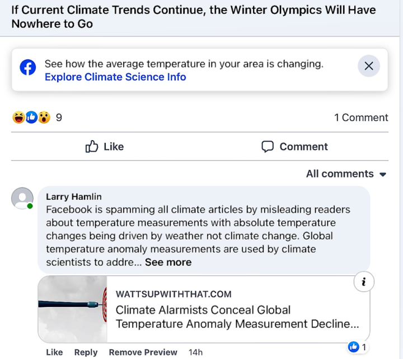This screenshot has width=403, height=359.
Task: Open Larry Hamlin's profile name link
Action: point(74,197)
